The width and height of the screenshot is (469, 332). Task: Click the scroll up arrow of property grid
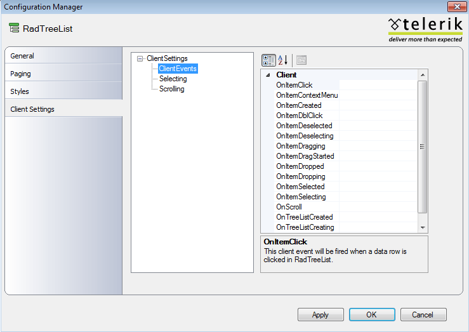pyautogui.click(x=423, y=75)
